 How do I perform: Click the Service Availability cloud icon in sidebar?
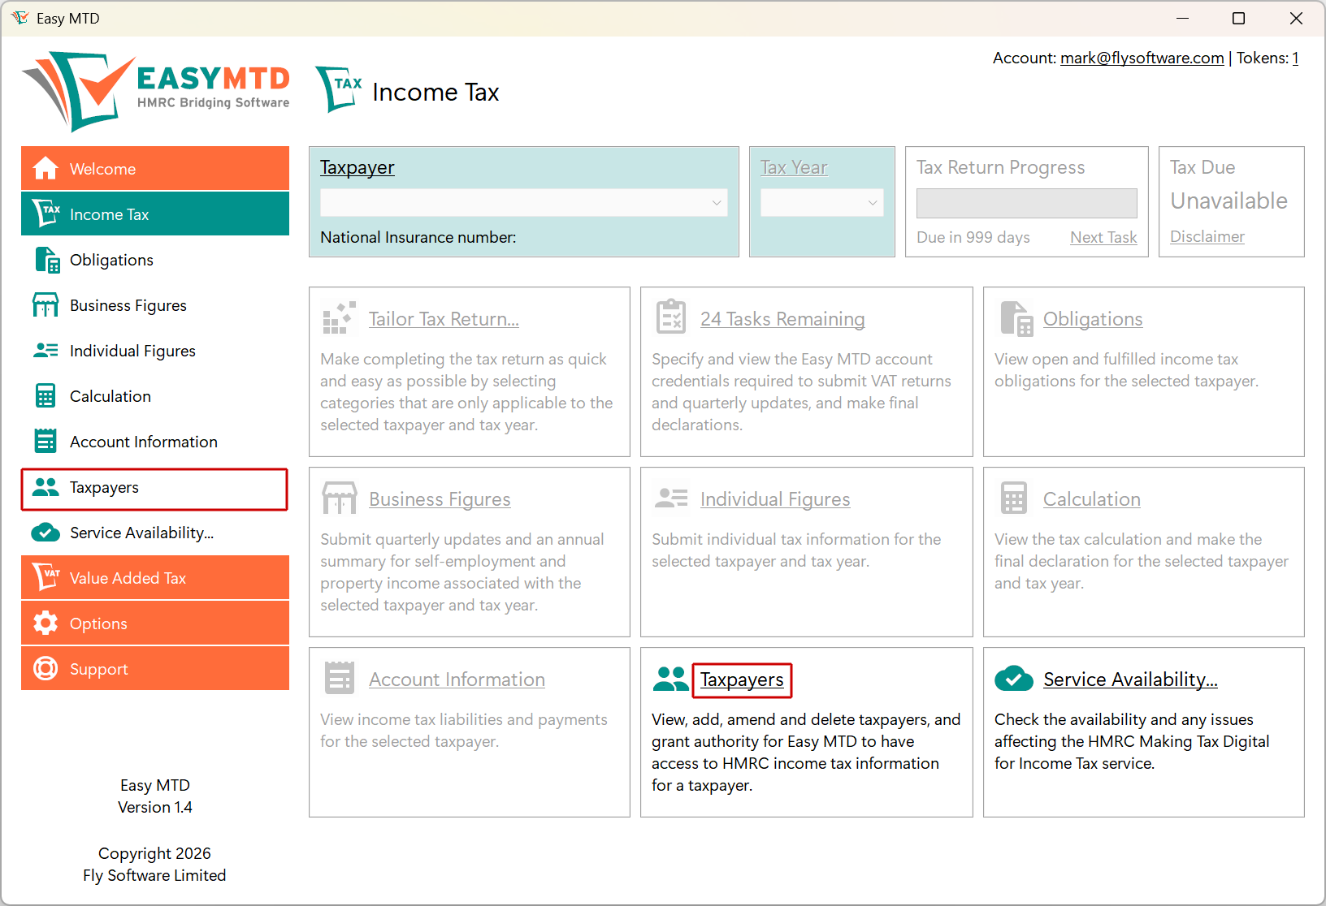[x=45, y=533]
